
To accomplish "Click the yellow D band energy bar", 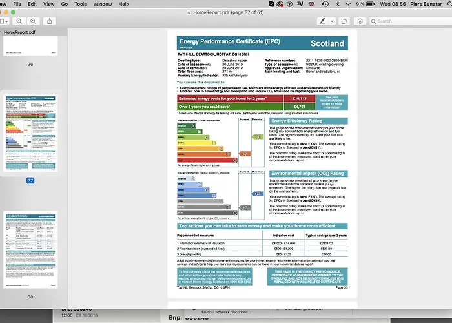I will coord(196,143).
